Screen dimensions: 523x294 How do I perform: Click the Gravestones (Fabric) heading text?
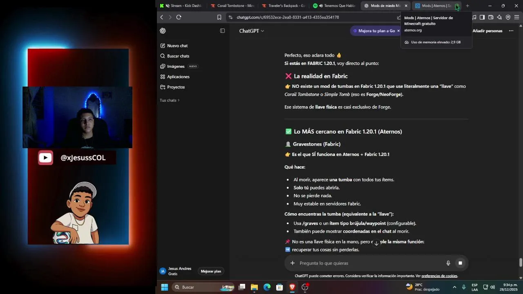click(317, 144)
